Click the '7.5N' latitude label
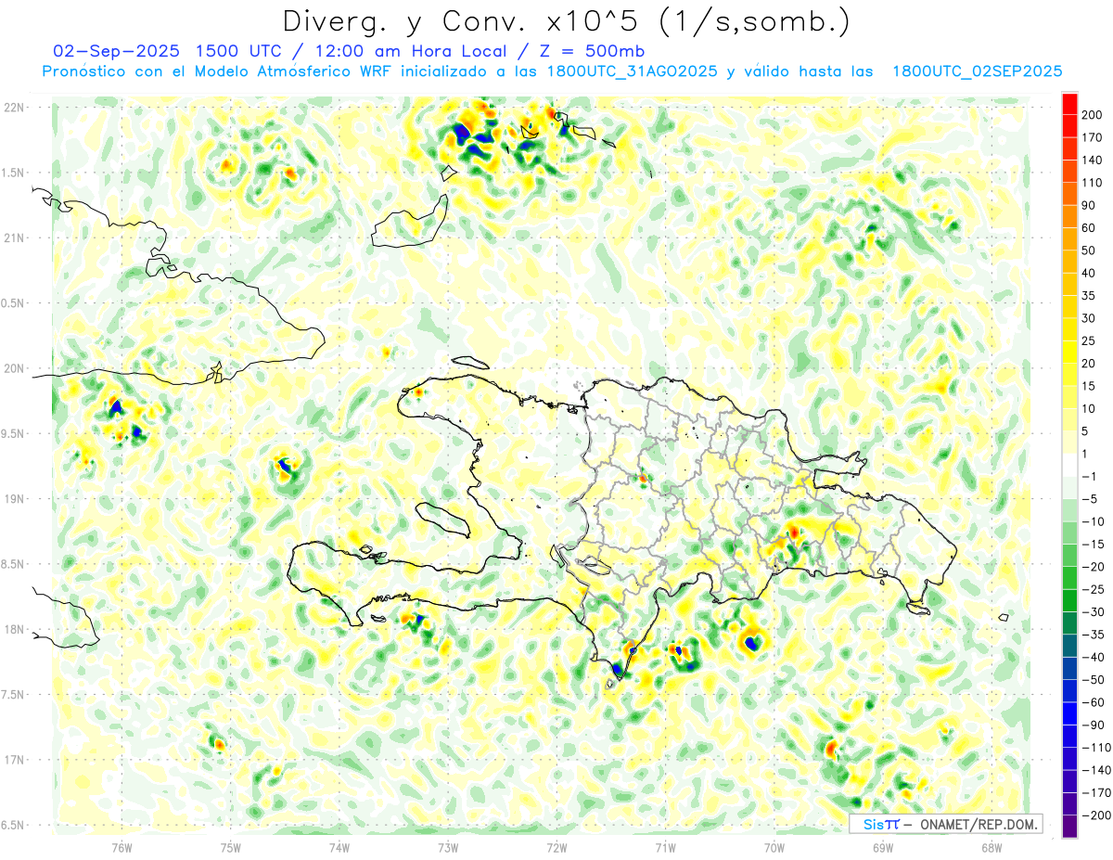Screen dimensions: 1113x860 pos(14,695)
